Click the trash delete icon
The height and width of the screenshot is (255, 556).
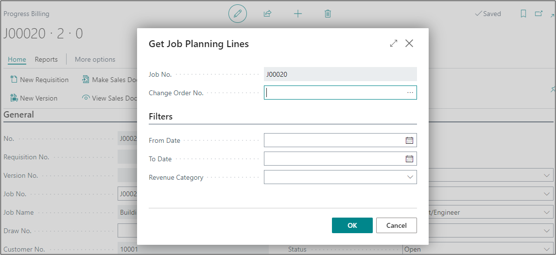point(328,14)
